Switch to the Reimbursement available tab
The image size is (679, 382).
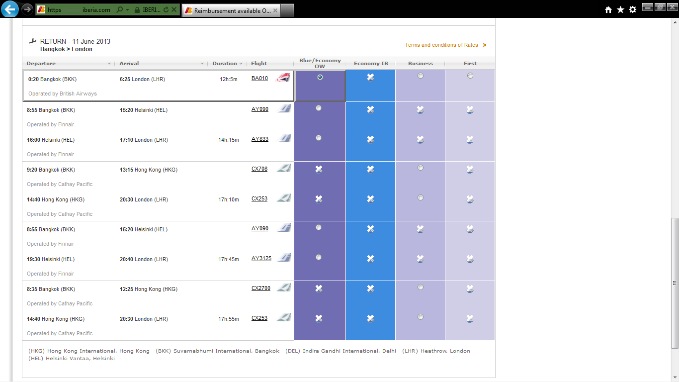pyautogui.click(x=231, y=10)
